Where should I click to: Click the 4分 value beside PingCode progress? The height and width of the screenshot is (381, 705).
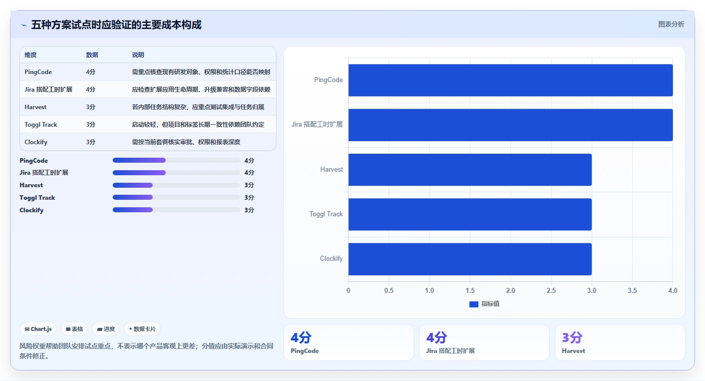249,161
